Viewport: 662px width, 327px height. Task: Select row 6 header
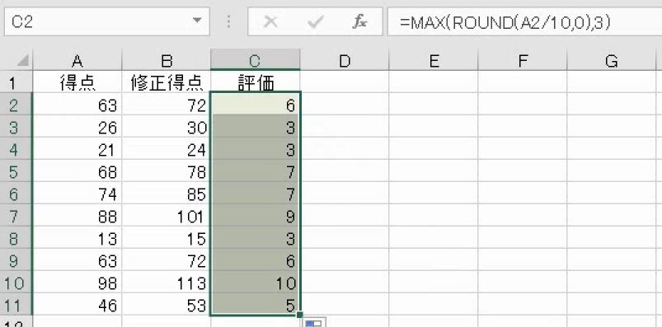coord(16,194)
